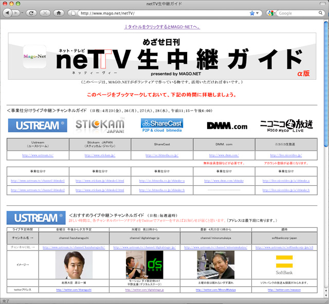329x304 pixels.
Task: Click the ShareCast P2P & cloud logo
Action: pos(162,126)
